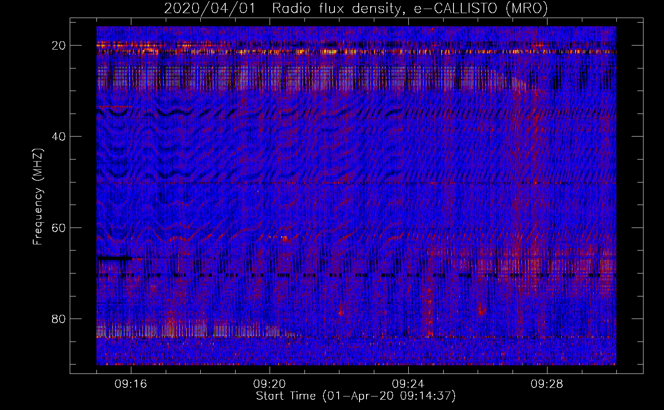
Task: Click the time tick label "09:16"
Action: (131, 384)
